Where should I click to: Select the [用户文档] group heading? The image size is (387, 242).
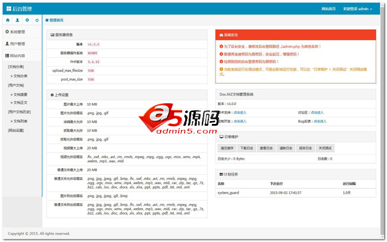pos(16,85)
